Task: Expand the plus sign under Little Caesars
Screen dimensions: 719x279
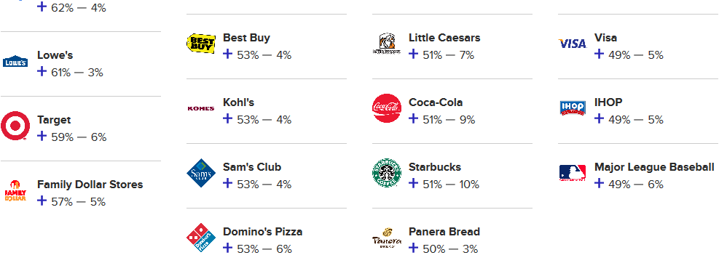Action: pos(414,54)
